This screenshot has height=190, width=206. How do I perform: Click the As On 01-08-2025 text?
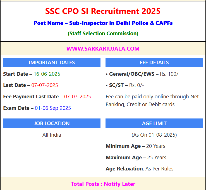tap(154, 135)
